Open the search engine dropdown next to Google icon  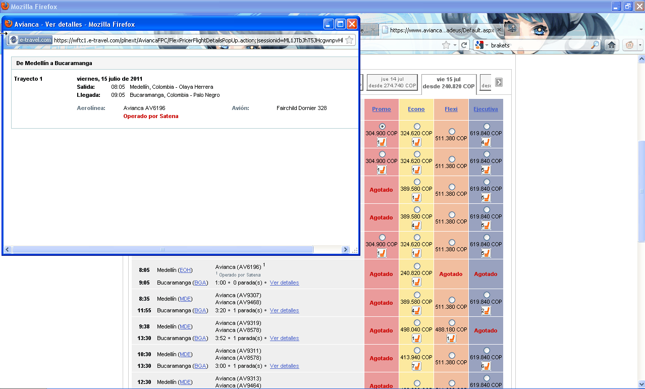[x=486, y=45]
